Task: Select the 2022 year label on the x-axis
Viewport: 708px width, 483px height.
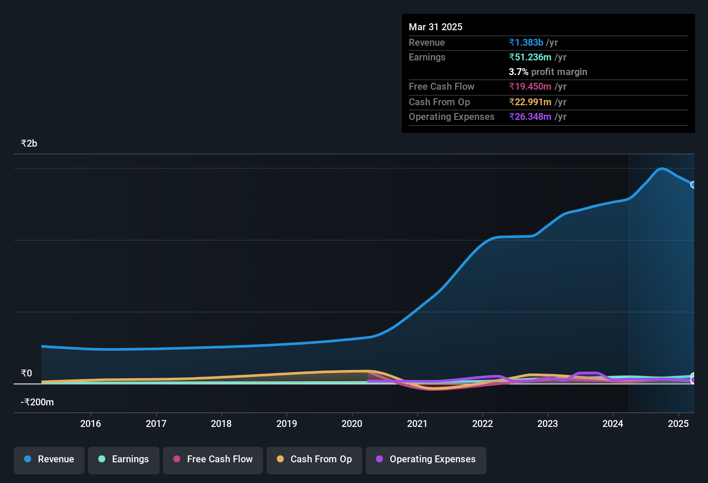Action: [x=482, y=424]
